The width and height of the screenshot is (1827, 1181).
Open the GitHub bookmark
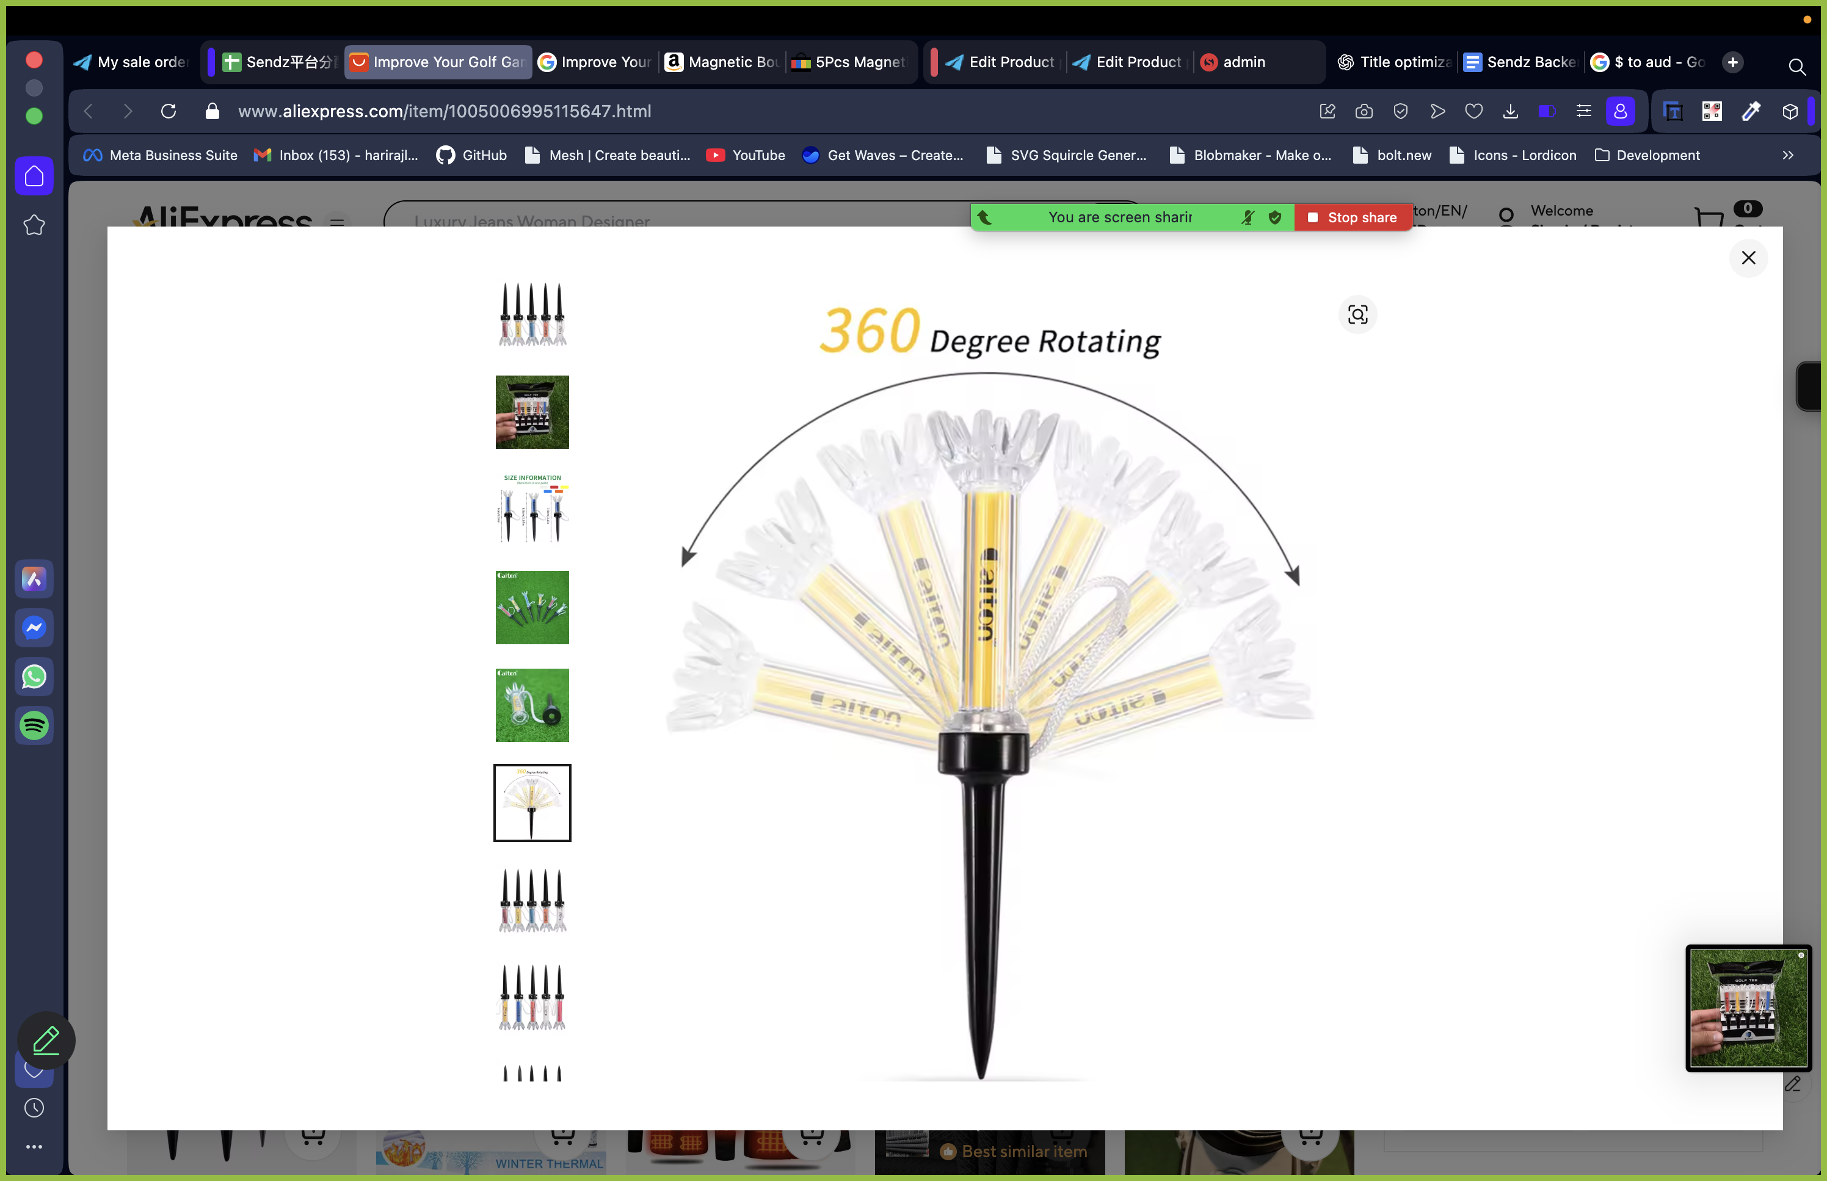tap(471, 155)
